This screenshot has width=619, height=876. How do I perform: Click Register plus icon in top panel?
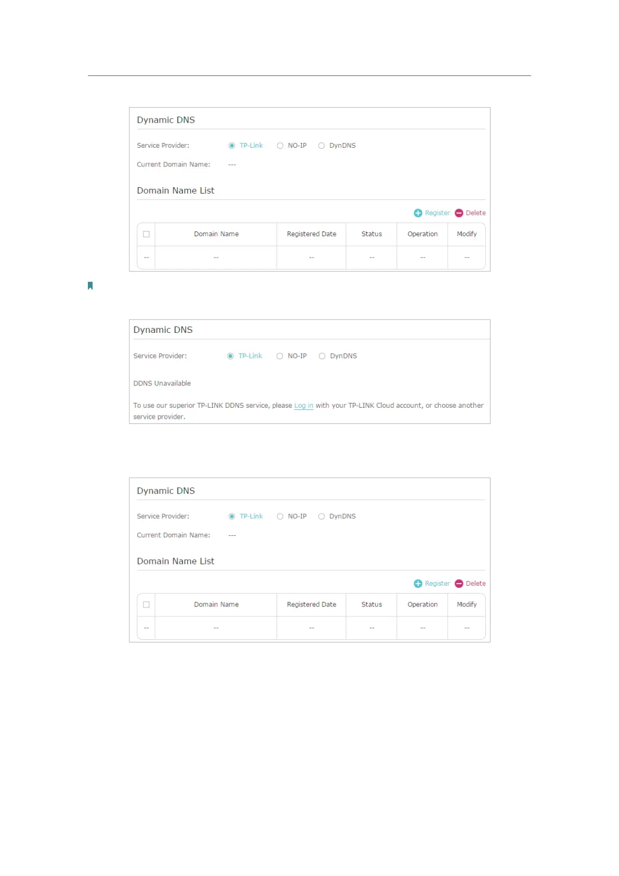point(418,213)
